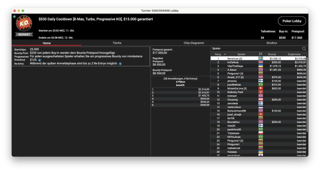Click the K.O. tournament logo
320x172 pixels.
point(24,24)
